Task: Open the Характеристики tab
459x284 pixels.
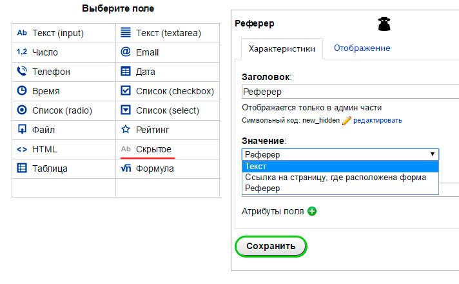Action: (282, 48)
